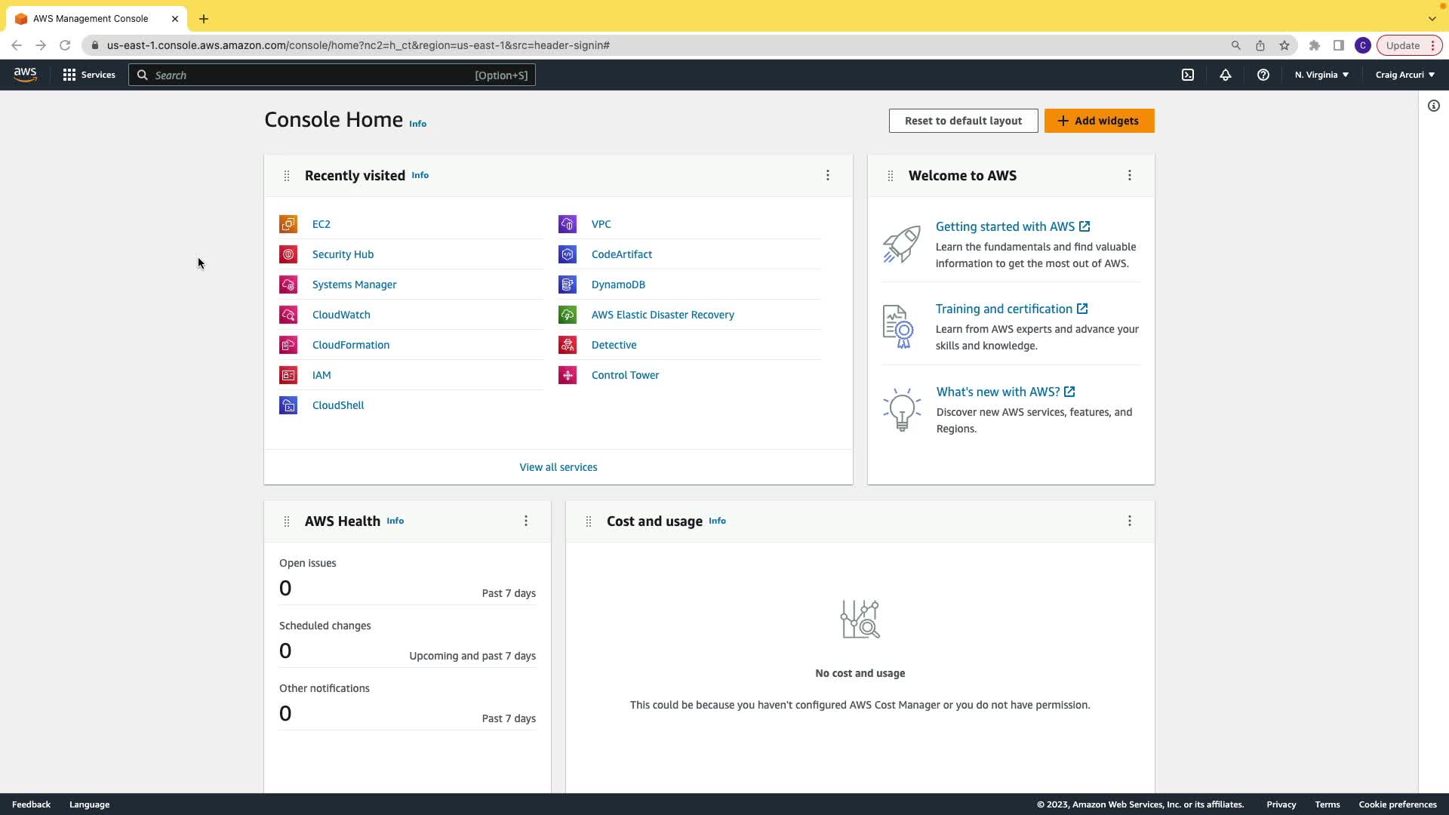
Task: Open the CloudShell icon in top navigation bar
Action: tap(1188, 75)
